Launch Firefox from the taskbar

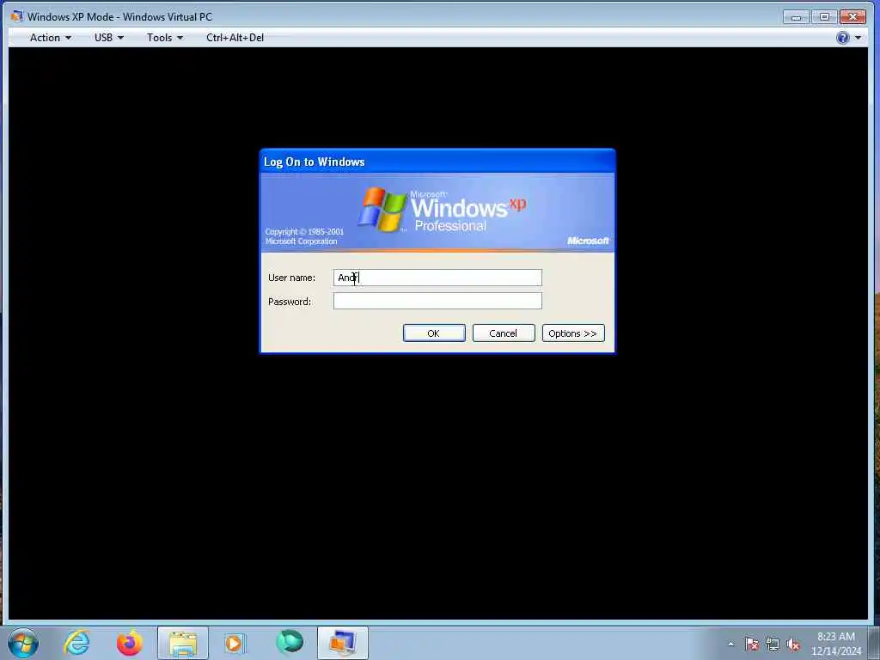pos(129,643)
